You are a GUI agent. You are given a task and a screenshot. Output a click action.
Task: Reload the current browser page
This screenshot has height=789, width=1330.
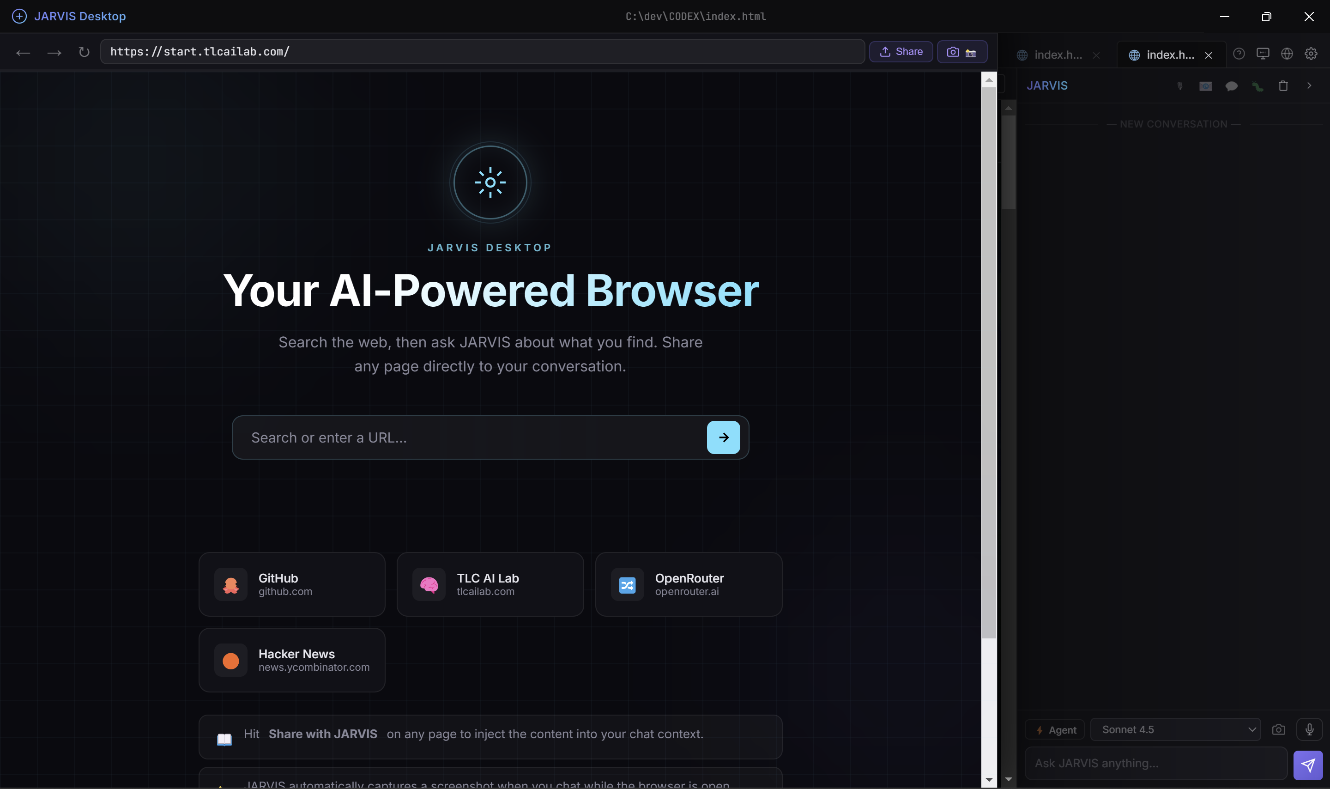pyautogui.click(x=84, y=52)
